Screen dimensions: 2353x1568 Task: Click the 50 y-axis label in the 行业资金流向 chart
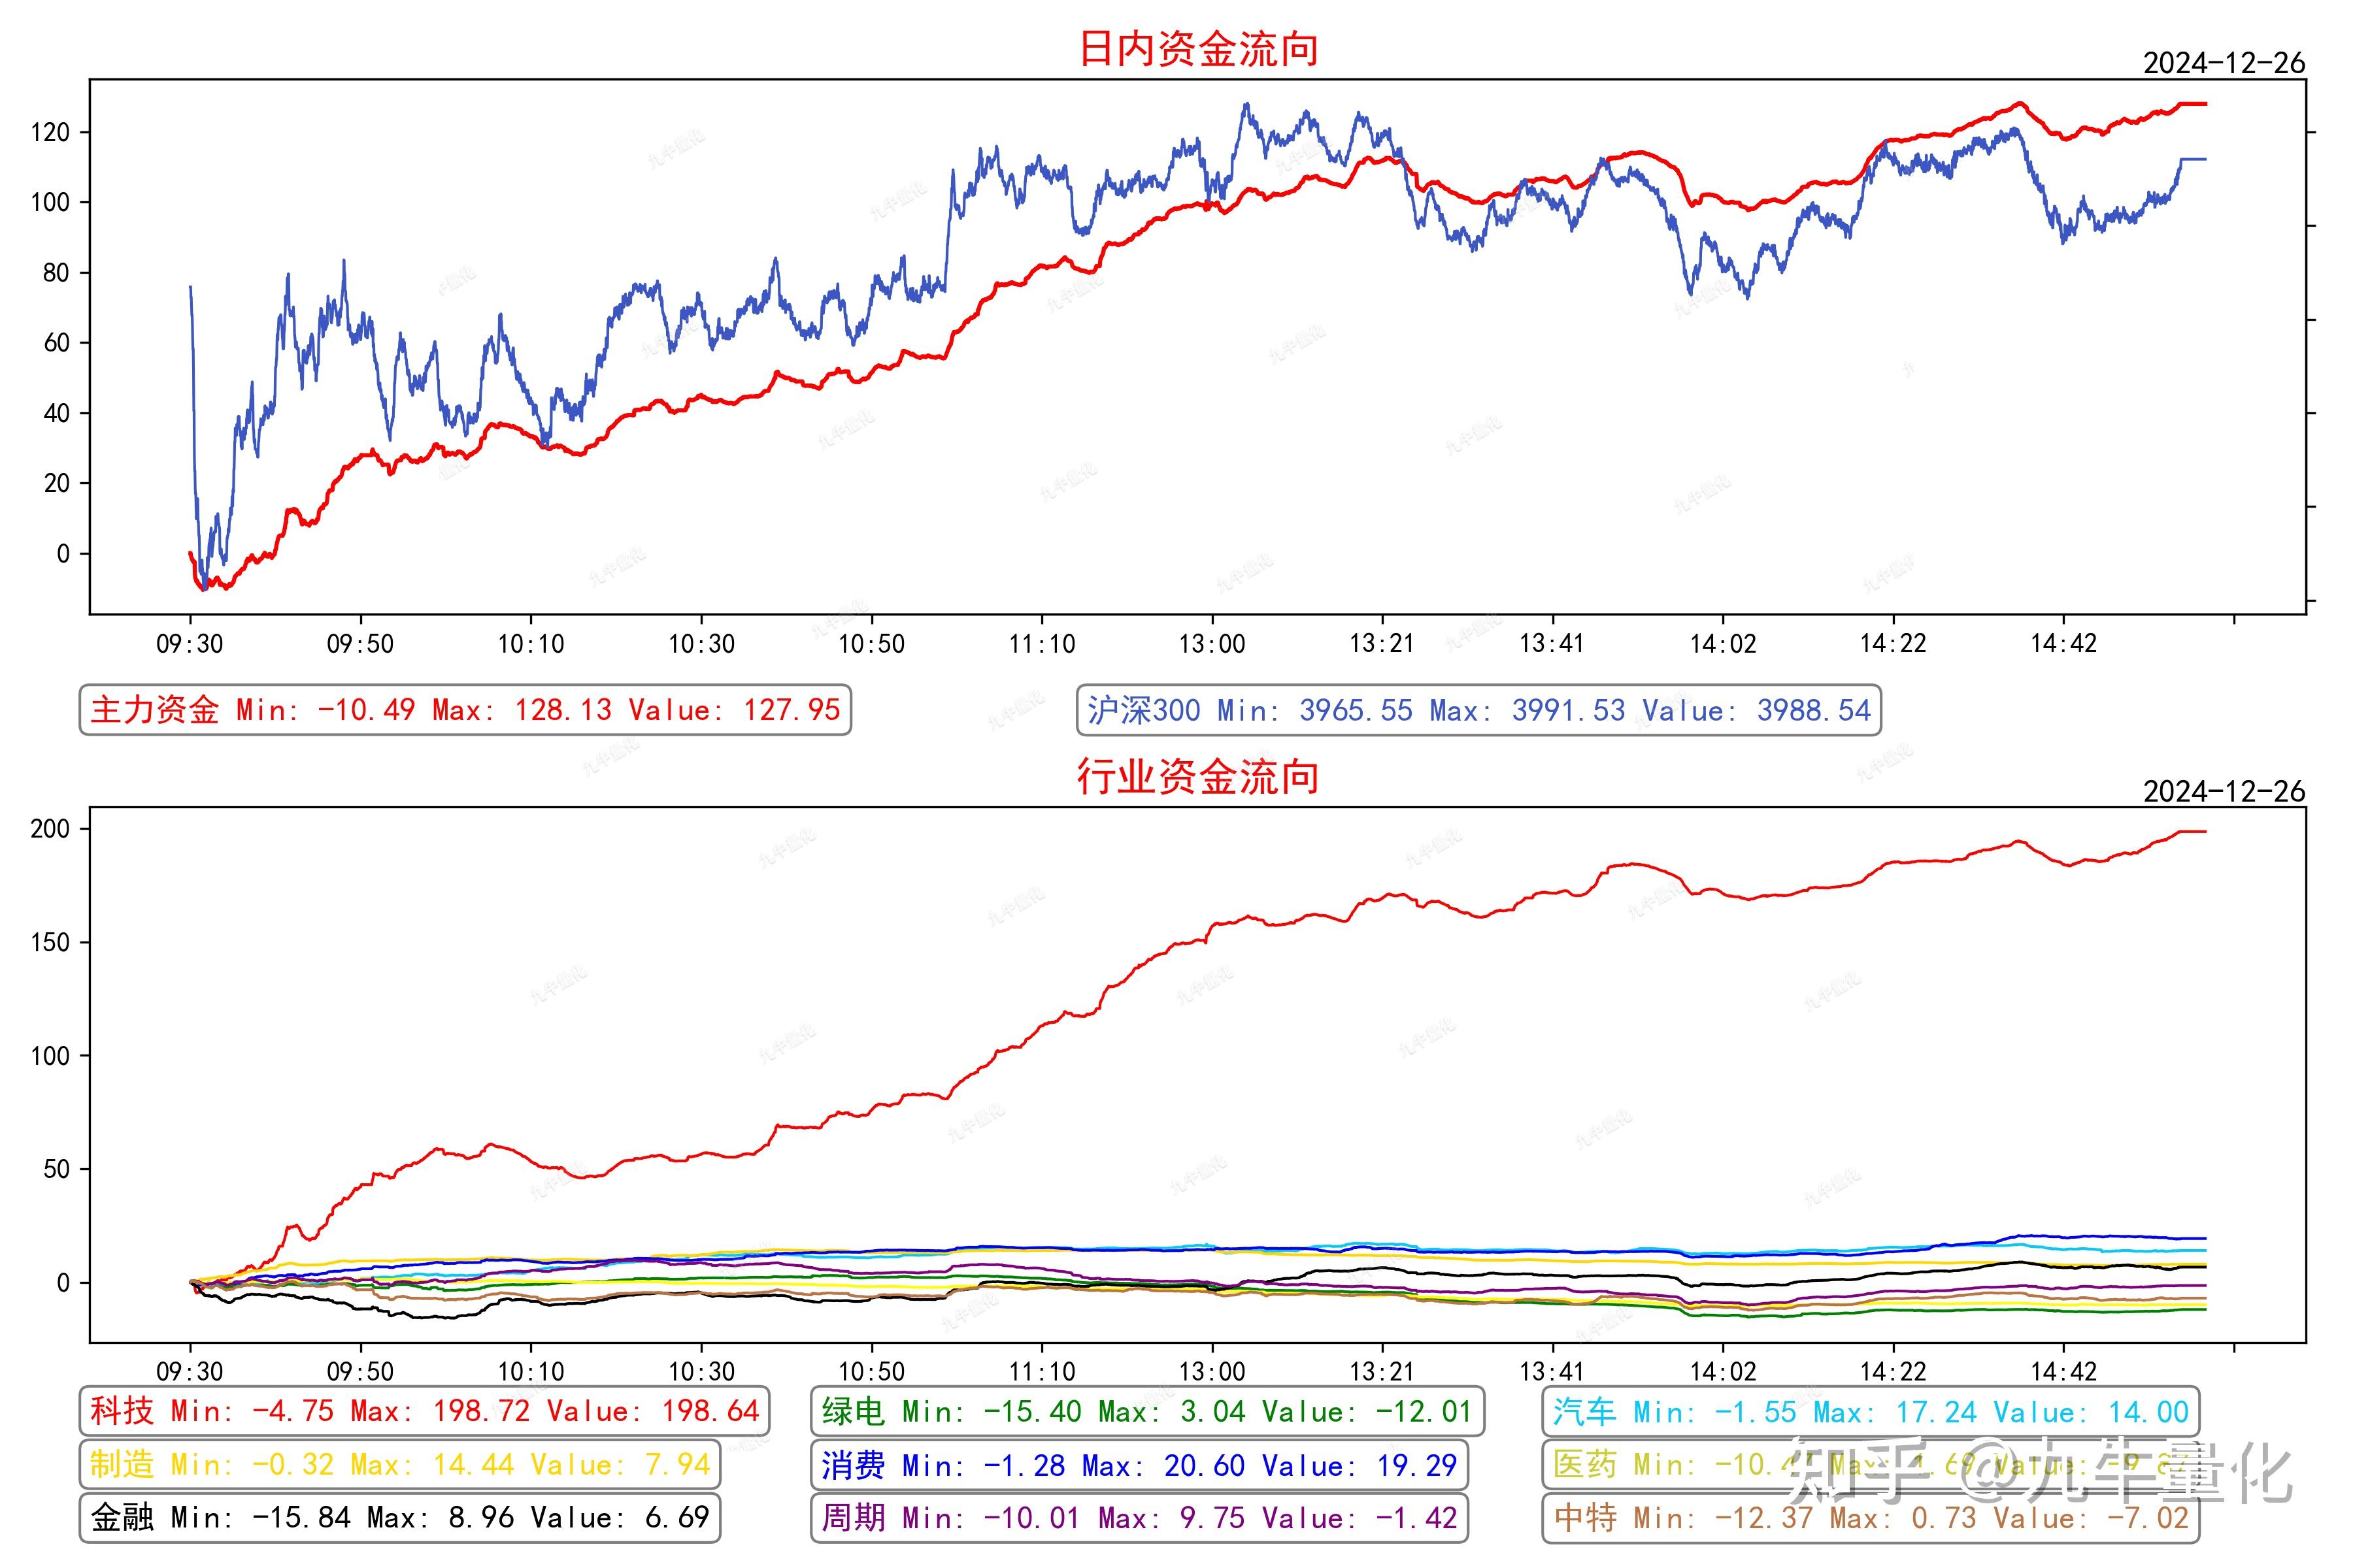[x=57, y=1169]
